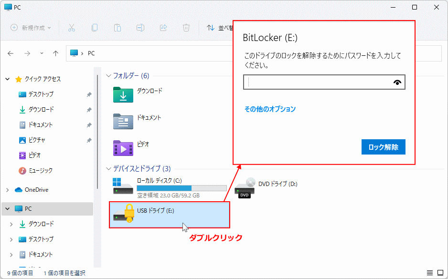Select the Rename icon in the toolbar
This screenshot has height=279, width=448.
[x=140, y=28]
